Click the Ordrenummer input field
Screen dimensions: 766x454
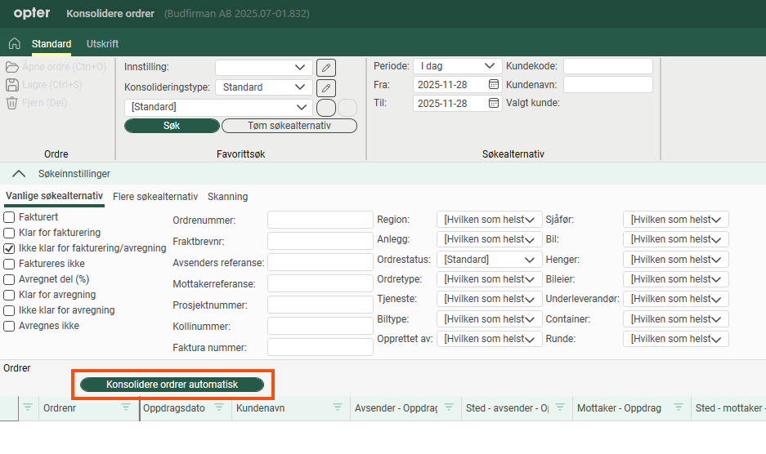(320, 220)
